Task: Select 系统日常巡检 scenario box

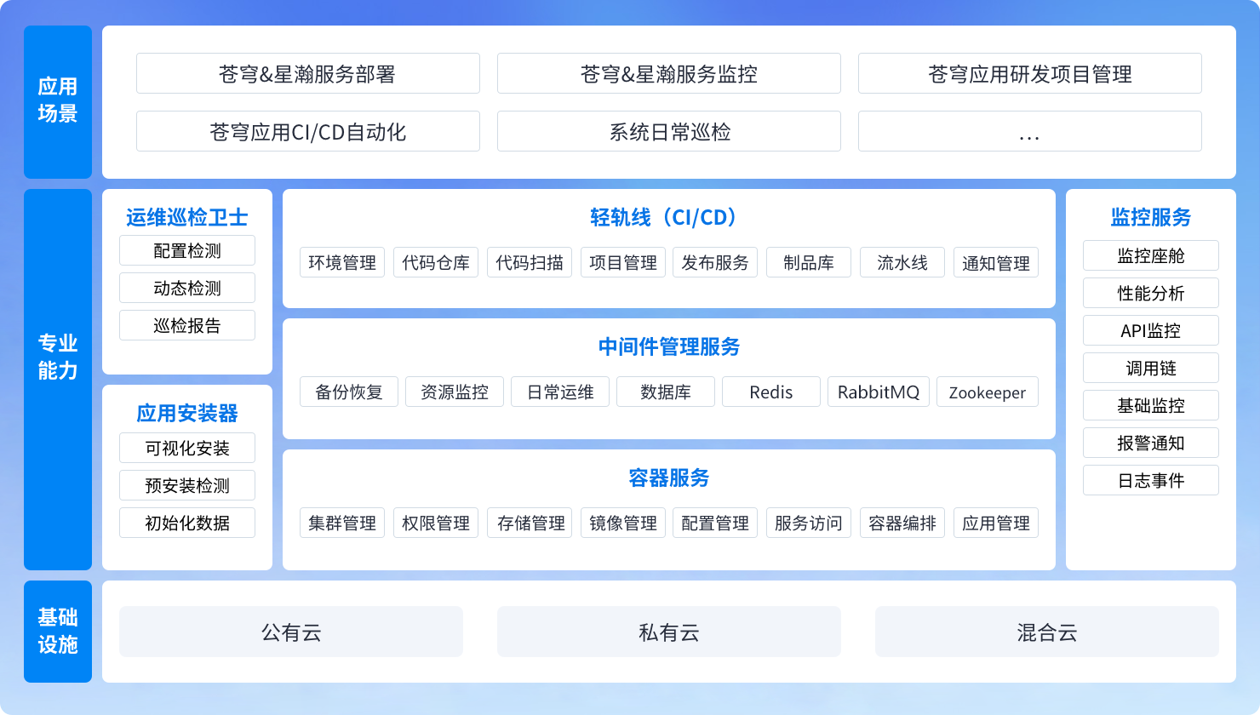Action: click(x=668, y=132)
